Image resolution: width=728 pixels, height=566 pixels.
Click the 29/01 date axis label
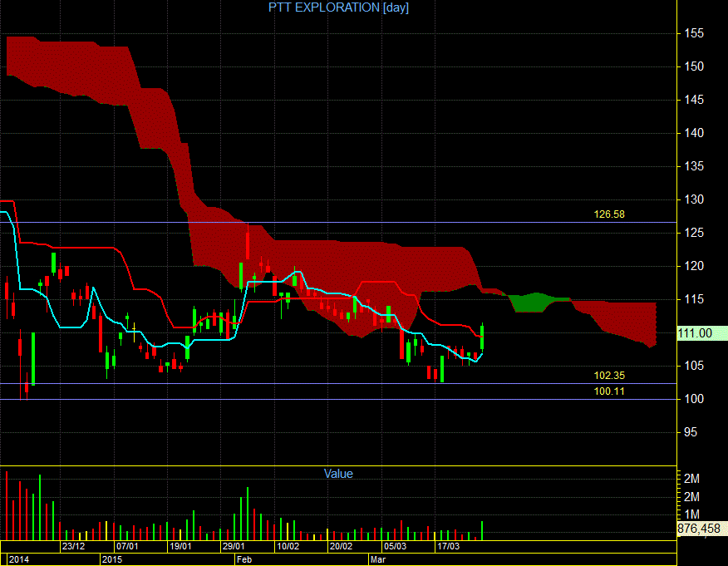(234, 547)
